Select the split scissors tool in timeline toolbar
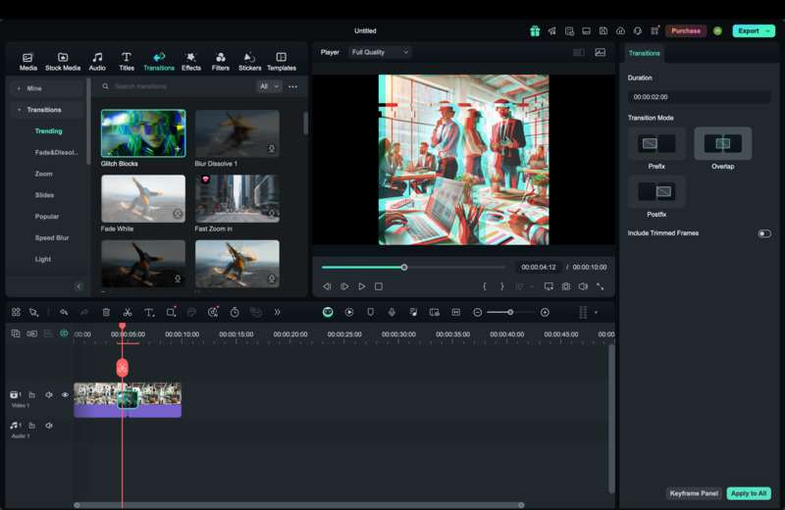 pyautogui.click(x=128, y=312)
